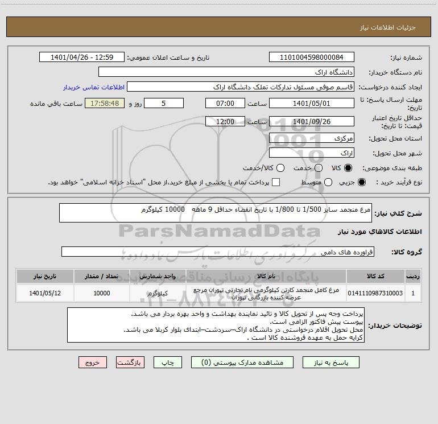Image resolution: width=438 pixels, height=424 pixels.
Task: Click the general description text box
Action: [x=216, y=213]
